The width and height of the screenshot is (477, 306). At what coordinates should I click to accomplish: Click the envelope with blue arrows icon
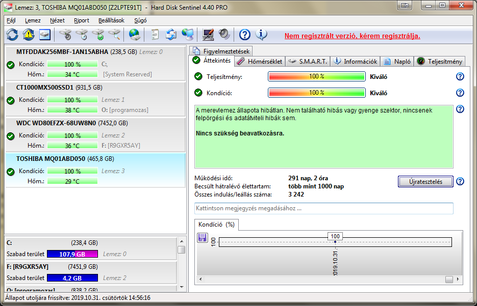171,35
